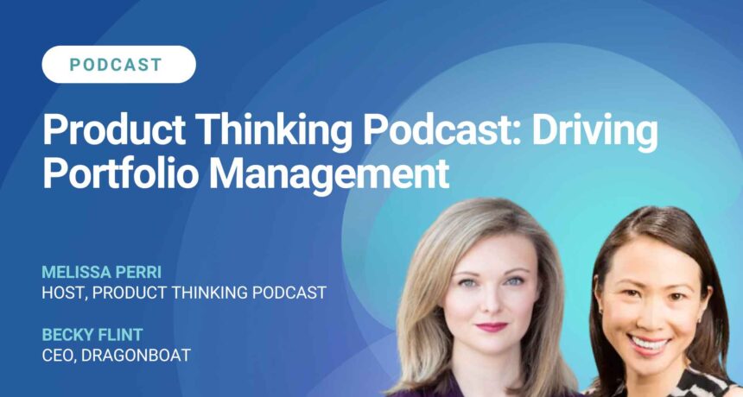Click "HOST, PRODUCT THINKING PODCAST" text
The width and height of the screenshot is (743, 397).
tap(184, 293)
